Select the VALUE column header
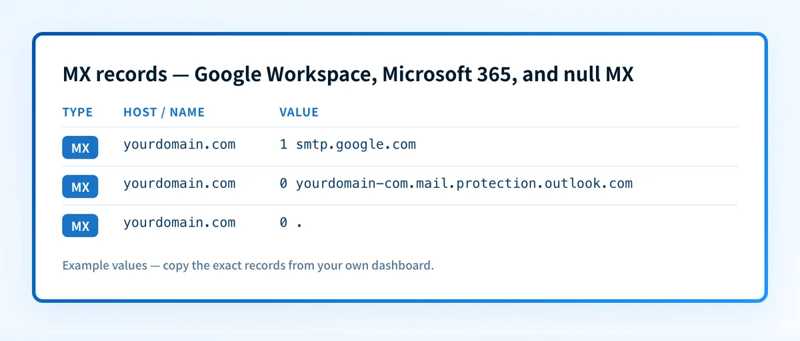The height and width of the screenshot is (341, 800). pos(299,112)
